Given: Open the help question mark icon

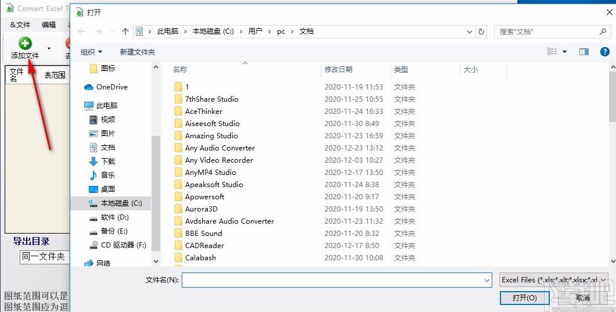Looking at the screenshot, I should (604, 52).
